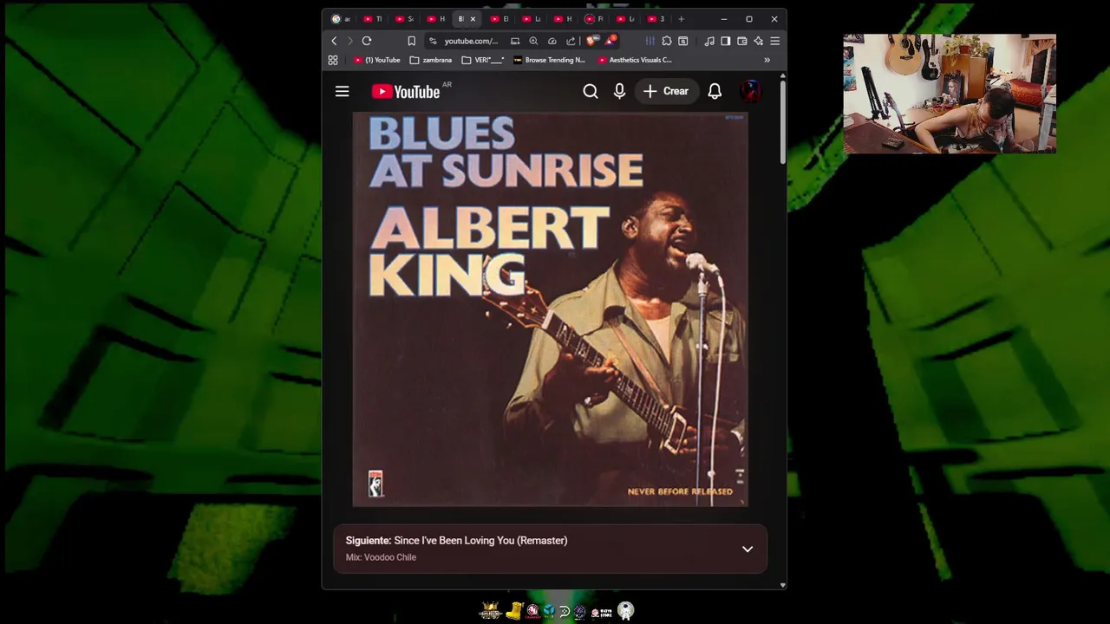Open YouTube search with the magnifier icon
The image size is (1110, 624).
coord(591,91)
